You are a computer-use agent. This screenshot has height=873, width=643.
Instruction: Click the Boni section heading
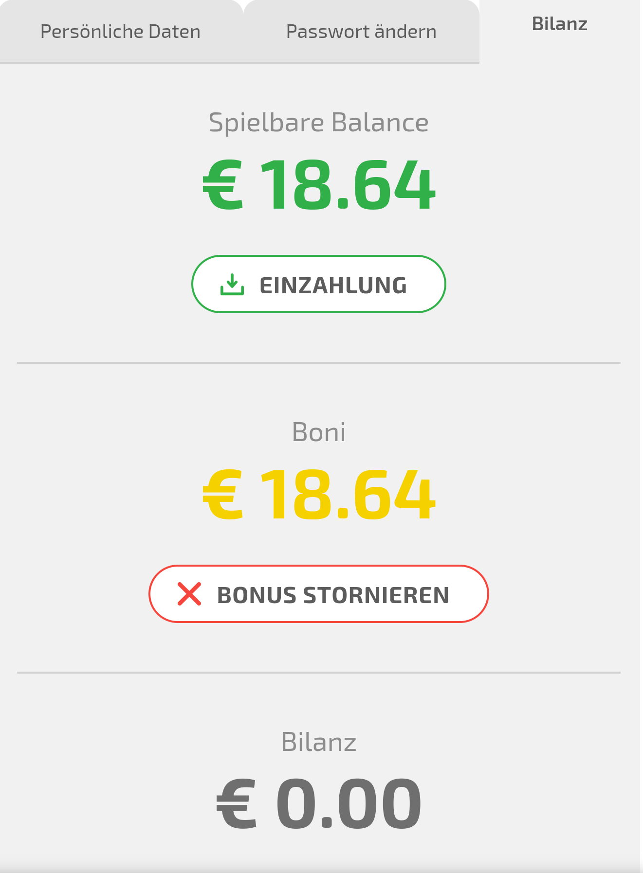click(319, 432)
